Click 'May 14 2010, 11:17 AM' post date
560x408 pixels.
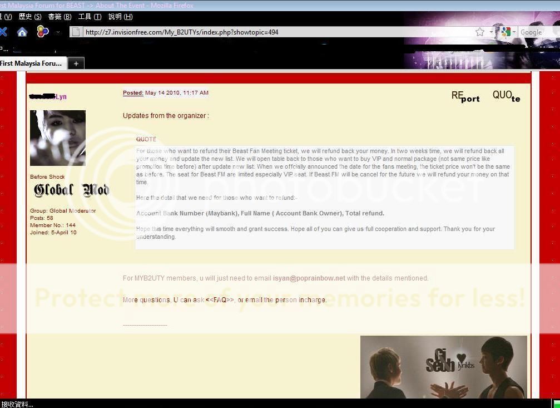tap(177, 93)
